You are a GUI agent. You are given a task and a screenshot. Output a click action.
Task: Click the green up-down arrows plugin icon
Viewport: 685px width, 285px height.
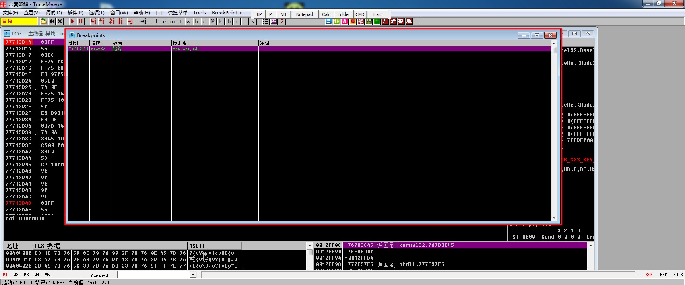337,21
